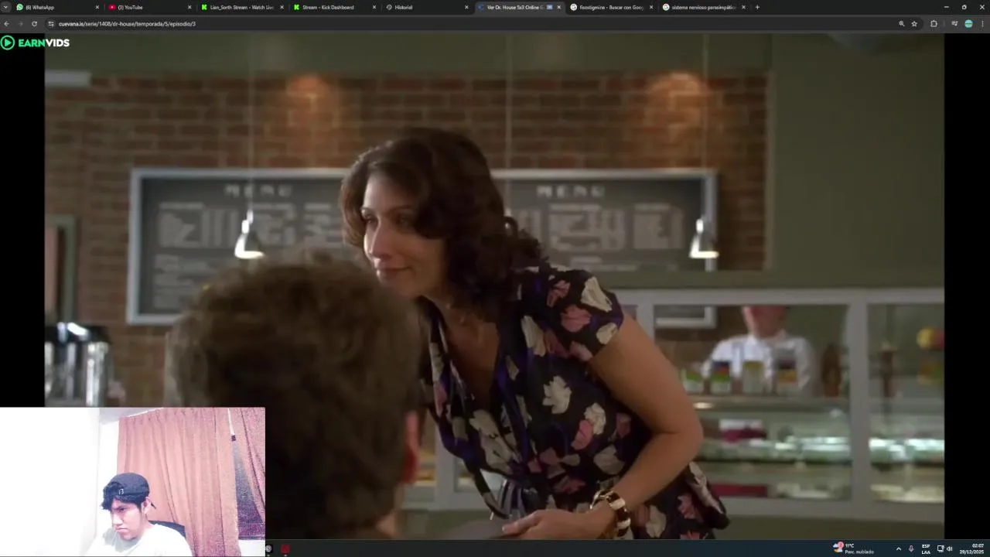Reload the cuevana page
Image resolution: width=990 pixels, height=557 pixels.
tap(34, 24)
